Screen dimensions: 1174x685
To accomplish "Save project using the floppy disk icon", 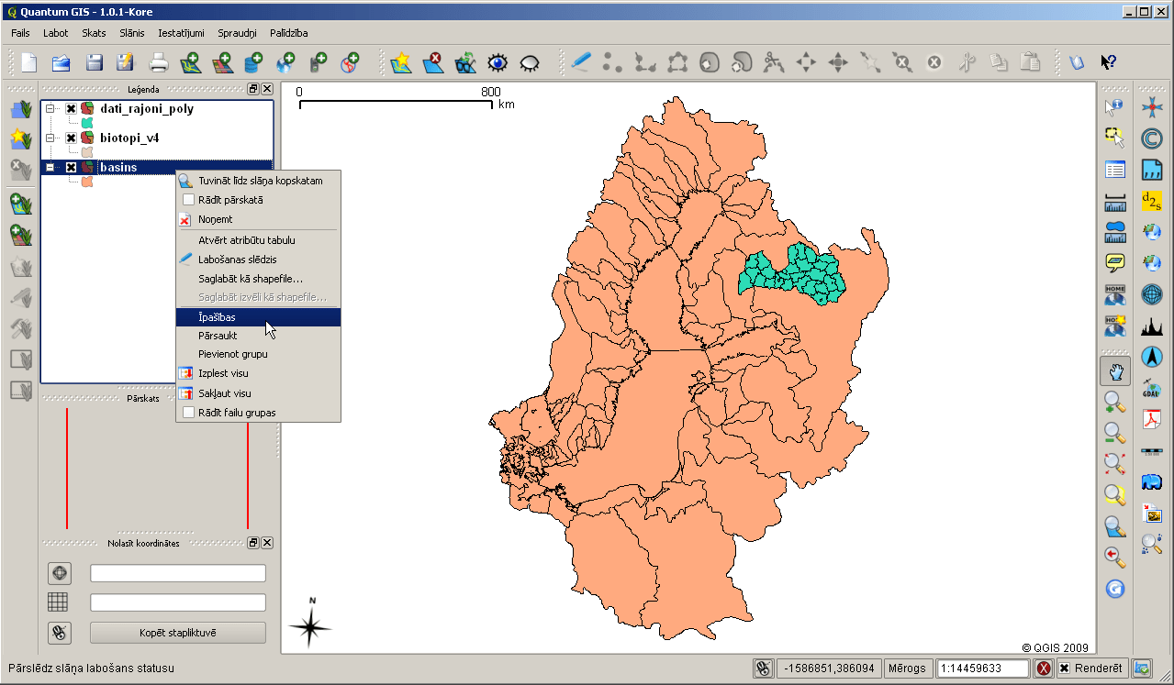I will [x=94, y=62].
